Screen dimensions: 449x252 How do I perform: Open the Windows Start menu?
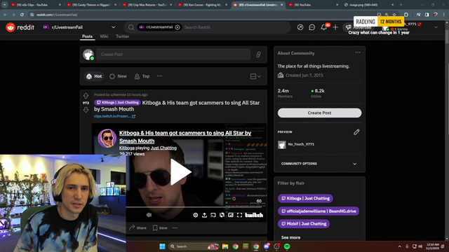click(162, 246)
